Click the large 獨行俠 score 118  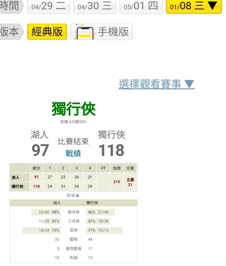click(111, 150)
